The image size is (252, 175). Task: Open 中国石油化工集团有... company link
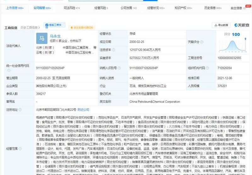77,48
